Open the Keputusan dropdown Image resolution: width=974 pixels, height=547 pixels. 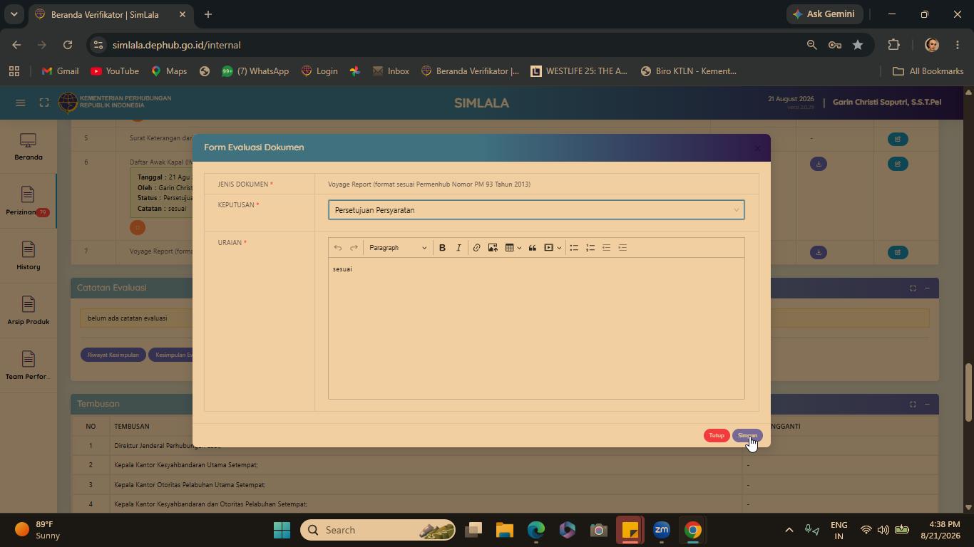[x=536, y=210]
